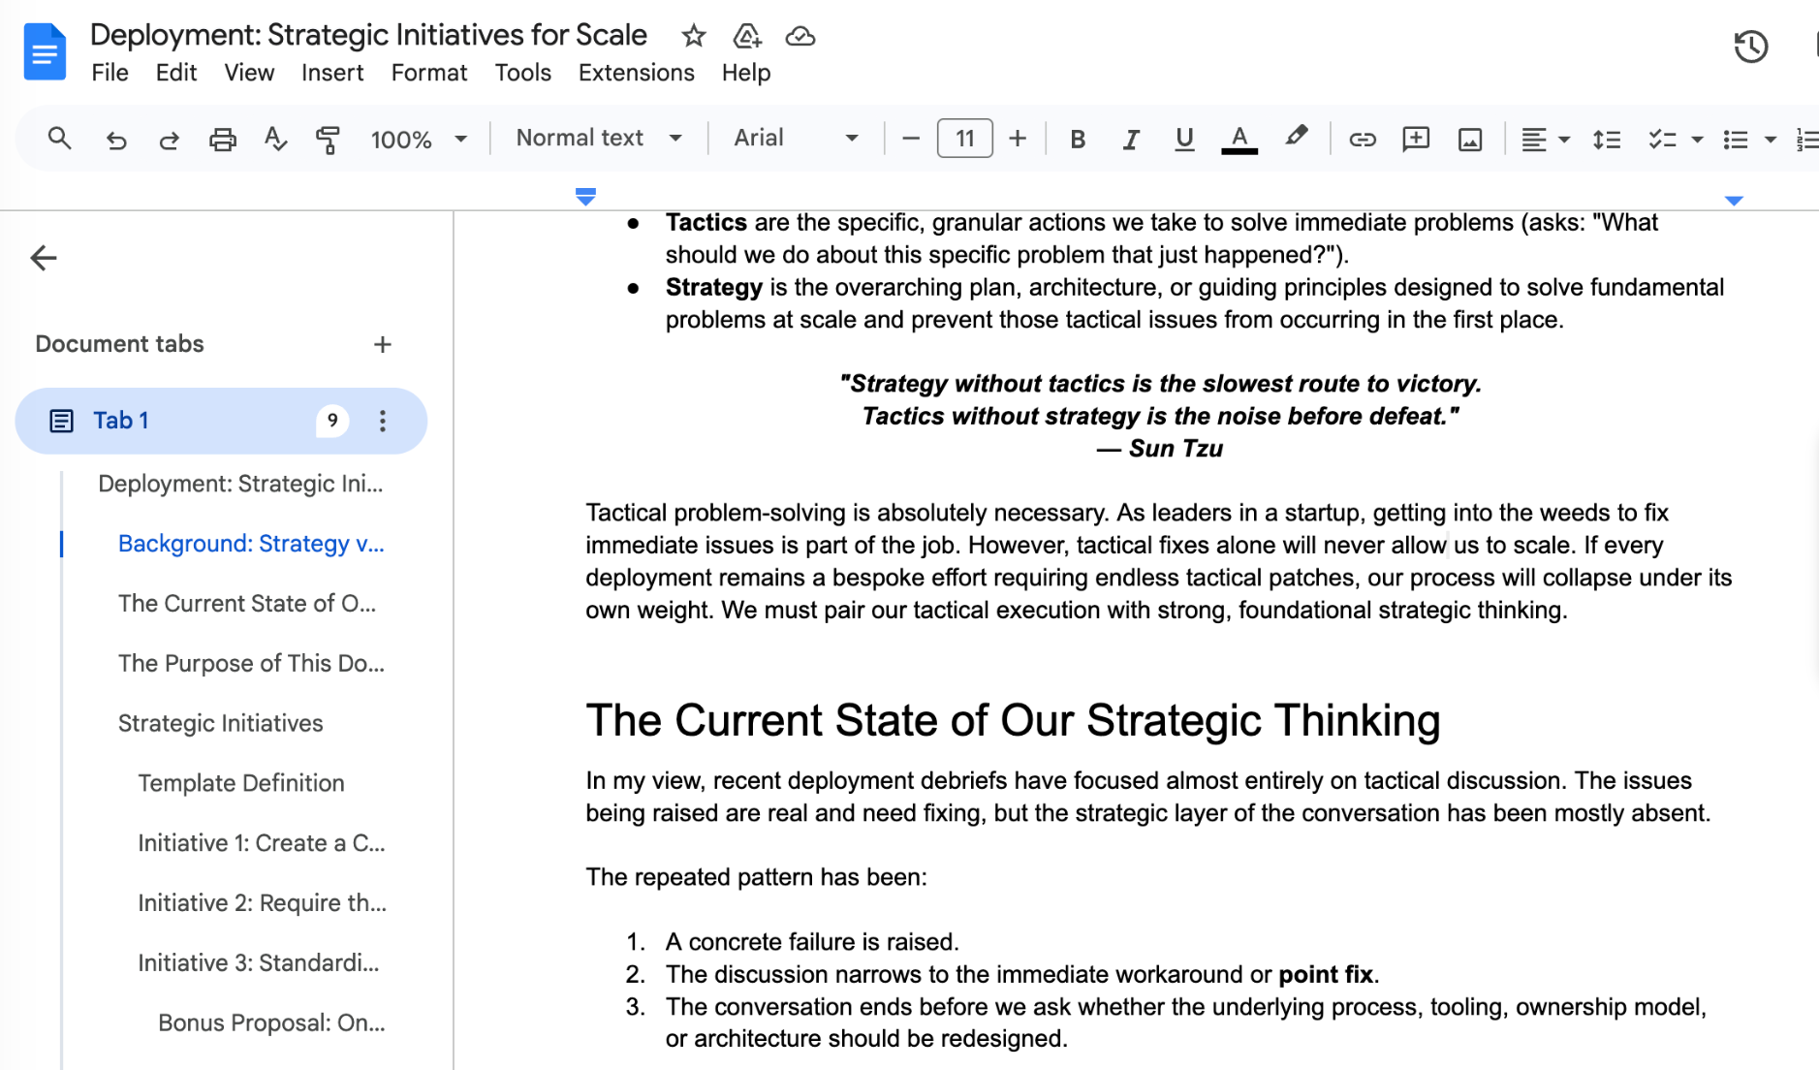Viewport: 1819px width, 1070px height.
Task: Go to Template Definition in outline
Action: (240, 783)
